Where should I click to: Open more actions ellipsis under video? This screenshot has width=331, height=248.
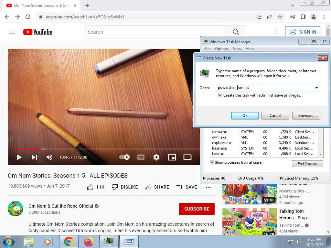(x=208, y=188)
